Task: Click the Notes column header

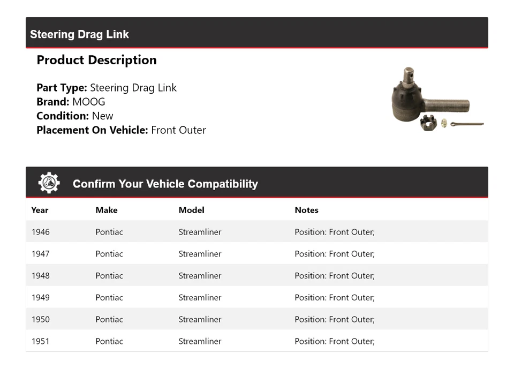Action: click(x=306, y=210)
